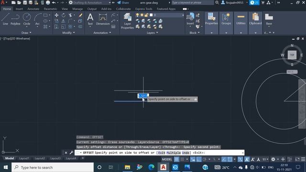Screen dimensions: 306x172
Task: Open the Express Tools ribbon tab
Action: (143, 9)
